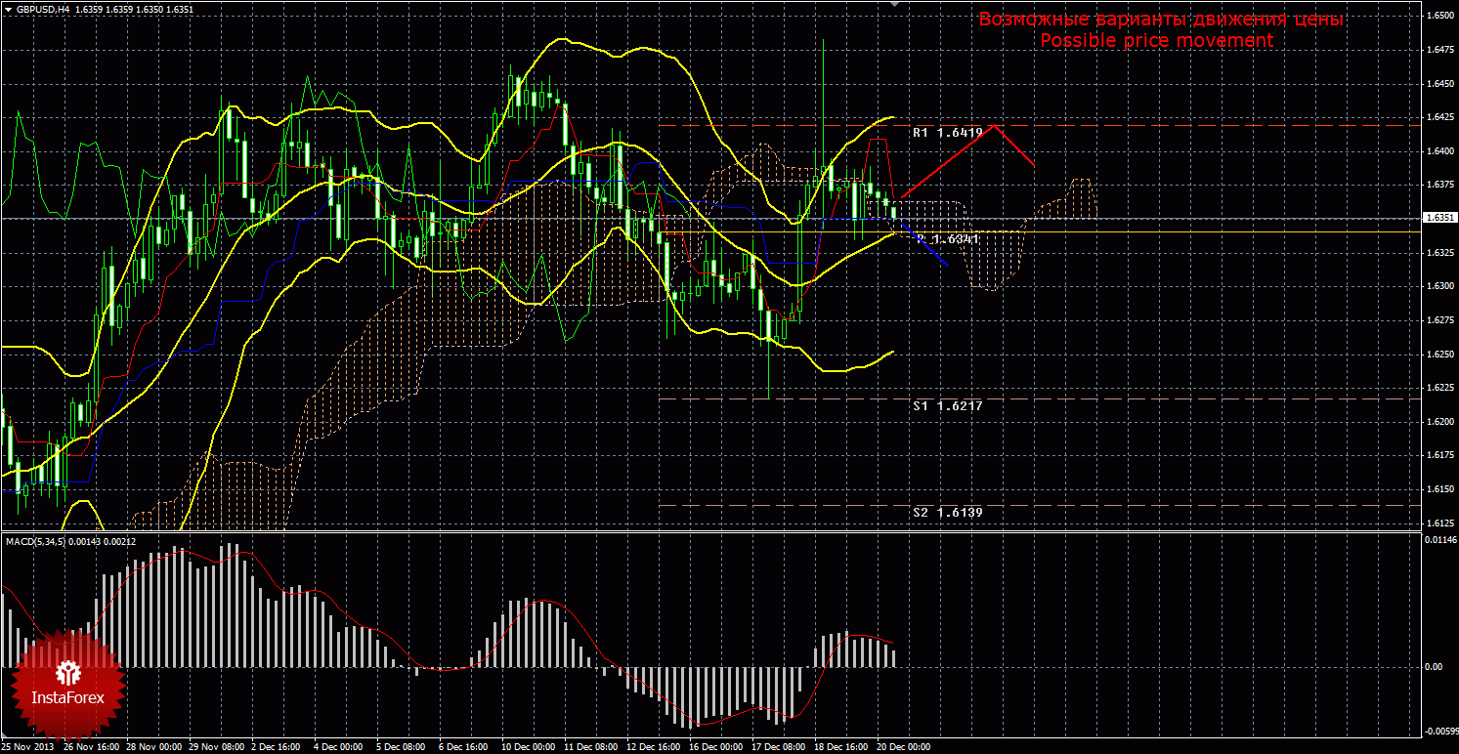Click the current price tag 1.6351
The height and width of the screenshot is (754, 1459).
tap(1438, 218)
